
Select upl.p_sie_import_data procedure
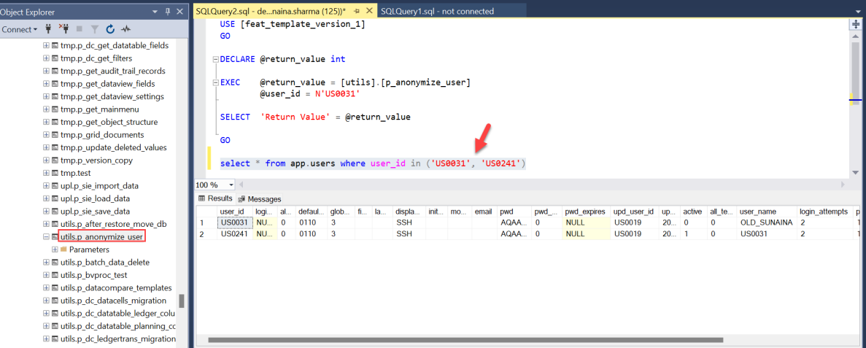[x=99, y=185]
